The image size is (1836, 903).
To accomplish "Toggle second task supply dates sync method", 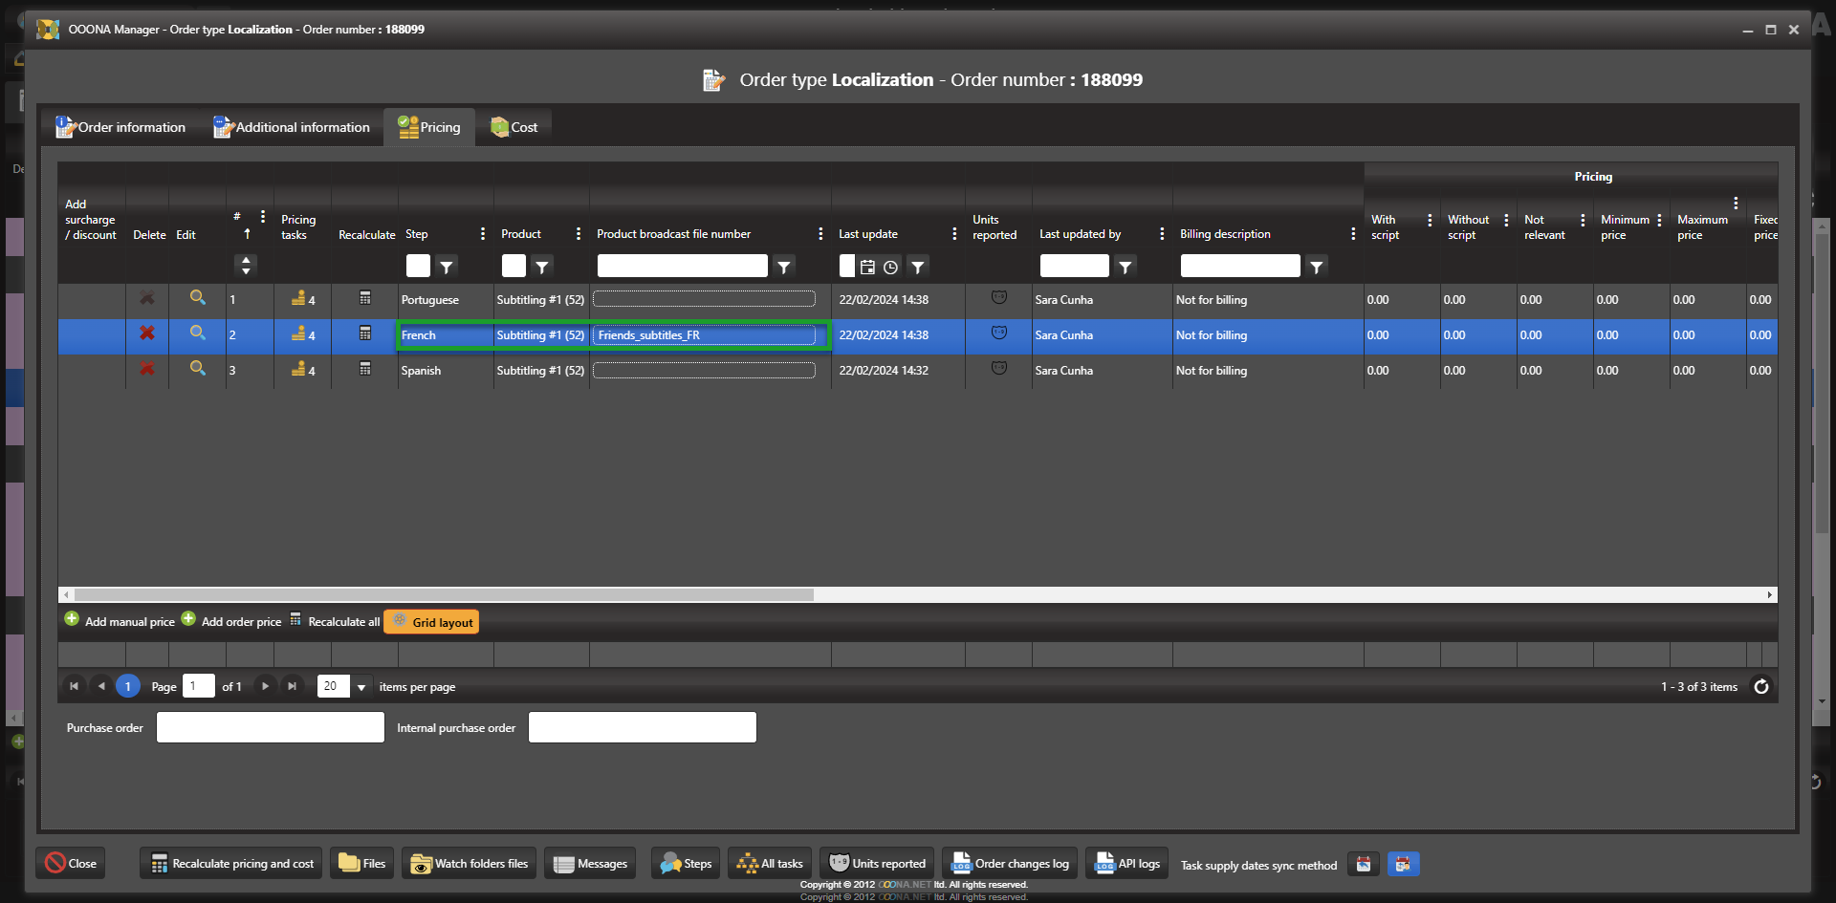I will (1403, 864).
